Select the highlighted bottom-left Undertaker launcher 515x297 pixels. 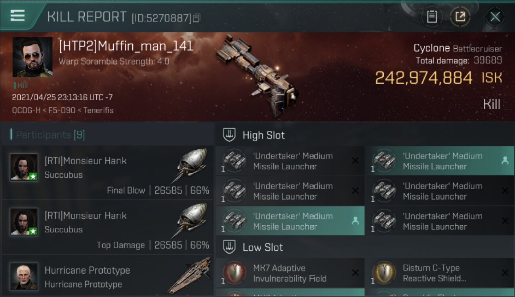[290, 221]
